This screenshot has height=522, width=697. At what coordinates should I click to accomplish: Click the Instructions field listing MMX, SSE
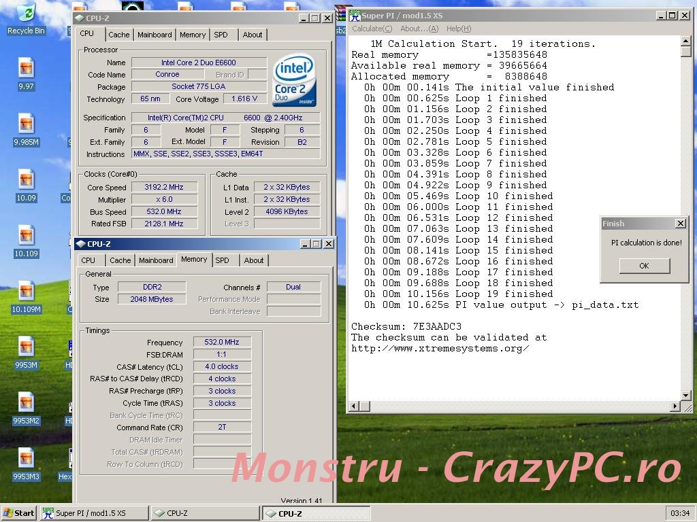coord(226,154)
